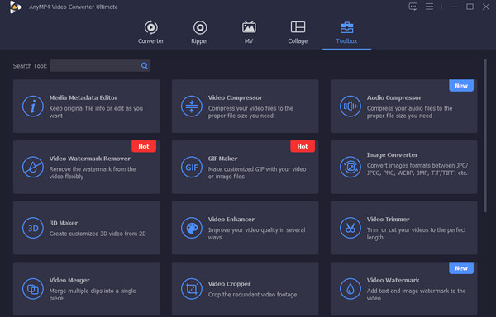Open the Video Enhancer title
This screenshot has height=317, width=496.
pos(231,219)
